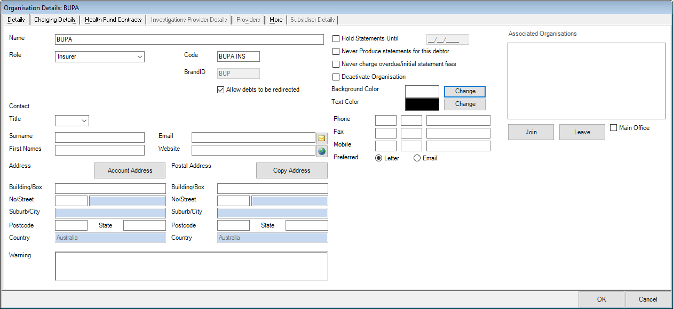673x309 pixels.
Task: Click the Email input field
Action: 254,137
